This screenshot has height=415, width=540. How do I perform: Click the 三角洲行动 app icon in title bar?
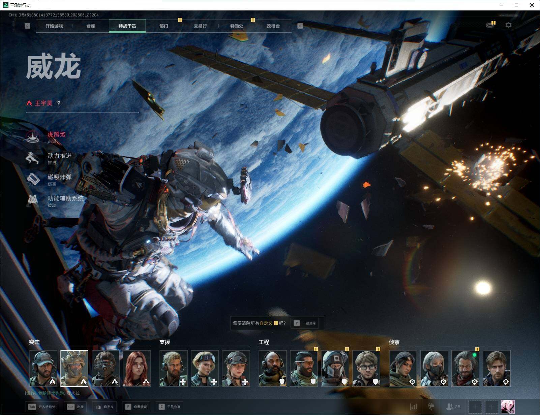click(x=5, y=5)
